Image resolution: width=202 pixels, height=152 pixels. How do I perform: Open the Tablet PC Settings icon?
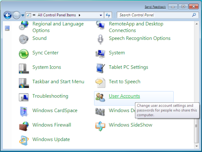tap(101, 68)
